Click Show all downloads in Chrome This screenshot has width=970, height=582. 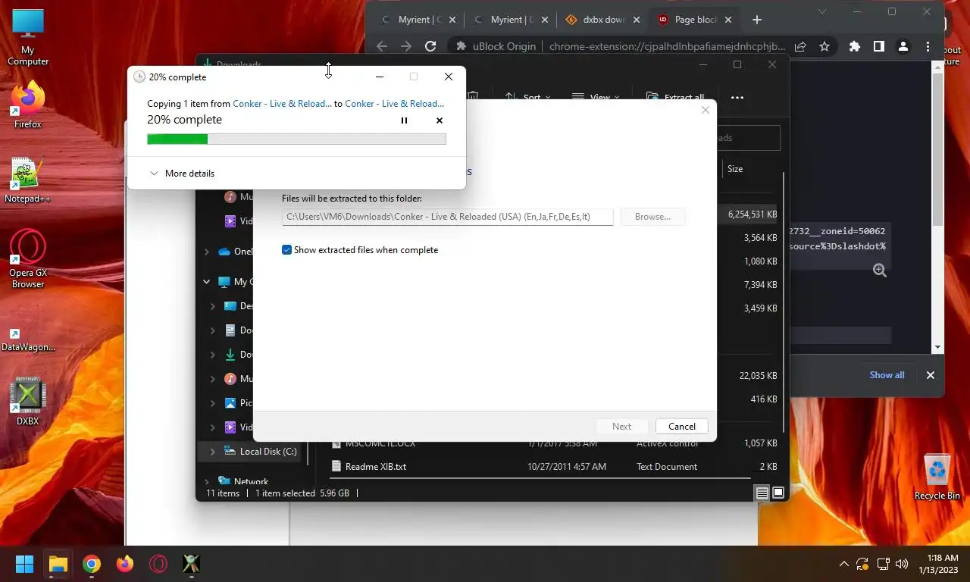pos(887,375)
